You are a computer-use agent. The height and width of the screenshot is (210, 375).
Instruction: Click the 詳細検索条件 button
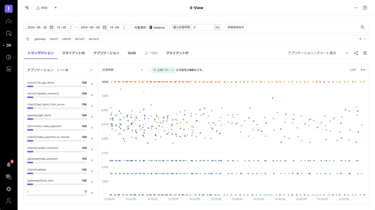pyautogui.click(x=236, y=27)
